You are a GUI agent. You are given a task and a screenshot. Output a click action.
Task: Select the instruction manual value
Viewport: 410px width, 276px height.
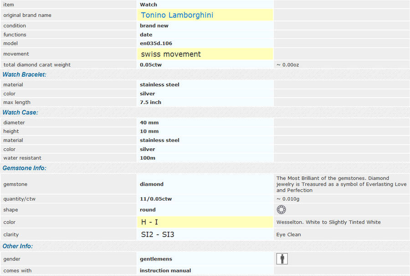[165, 271]
